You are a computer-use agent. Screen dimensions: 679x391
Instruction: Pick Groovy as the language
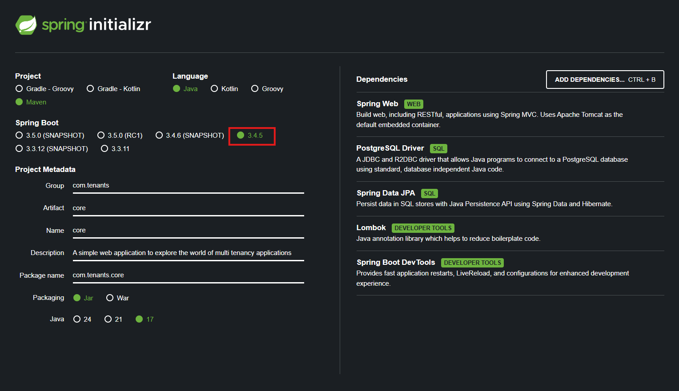pos(255,89)
